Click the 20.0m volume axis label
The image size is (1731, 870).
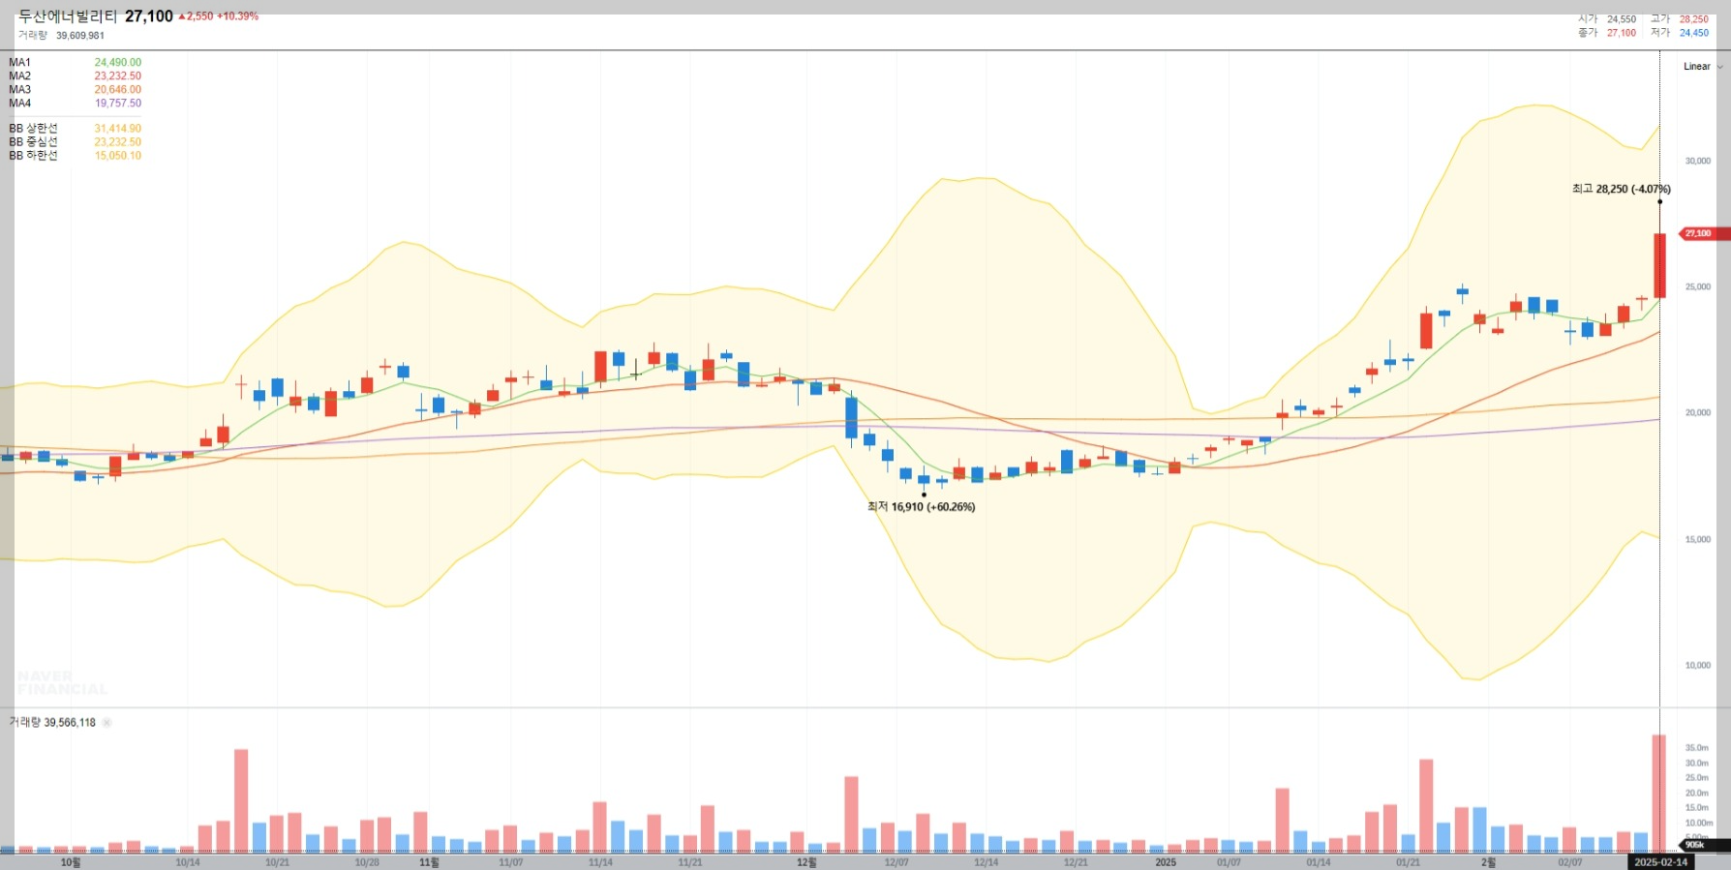click(1697, 794)
